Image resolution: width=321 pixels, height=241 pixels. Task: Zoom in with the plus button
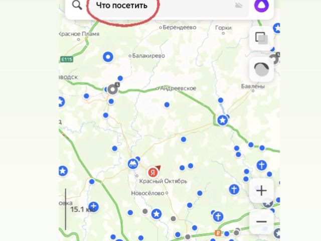point(261,191)
